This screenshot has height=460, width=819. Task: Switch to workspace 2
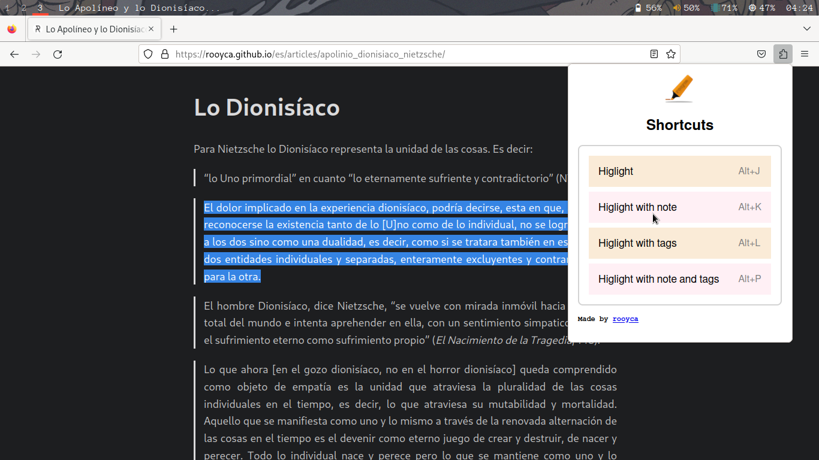click(23, 8)
